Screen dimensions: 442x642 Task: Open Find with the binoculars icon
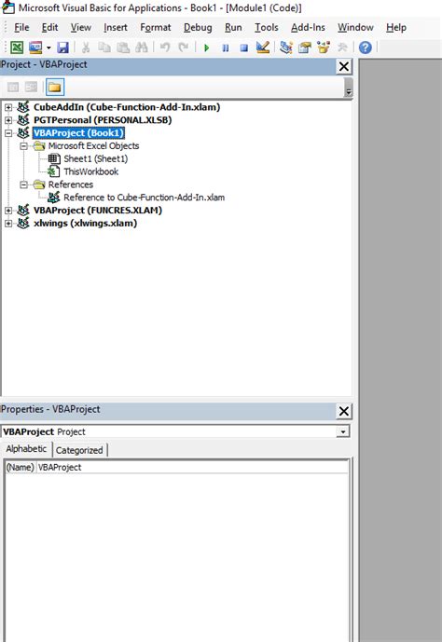pos(142,48)
